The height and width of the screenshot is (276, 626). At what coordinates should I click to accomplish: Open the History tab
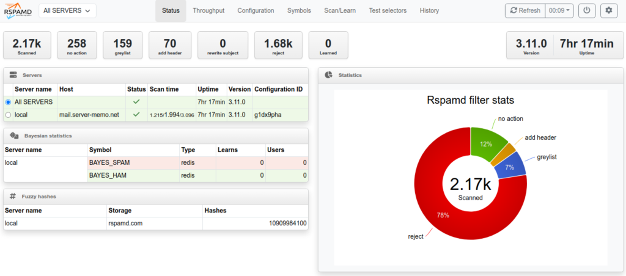click(429, 10)
